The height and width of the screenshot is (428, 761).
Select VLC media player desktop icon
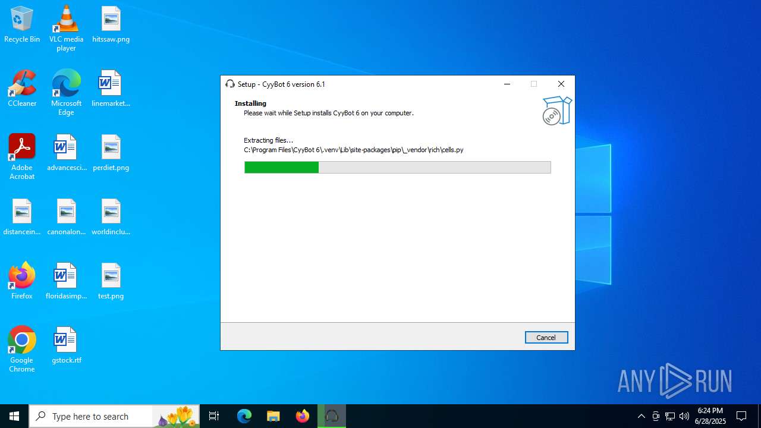(66, 29)
